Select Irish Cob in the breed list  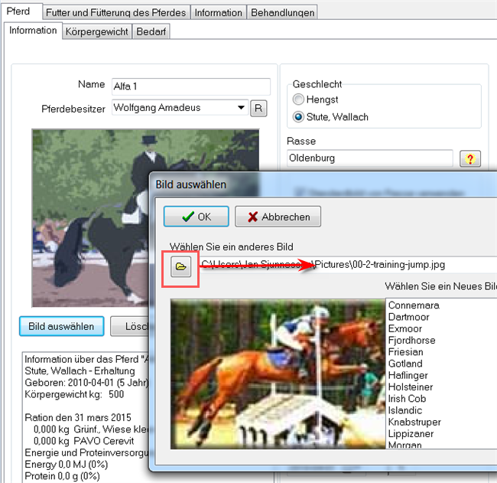[x=407, y=399]
